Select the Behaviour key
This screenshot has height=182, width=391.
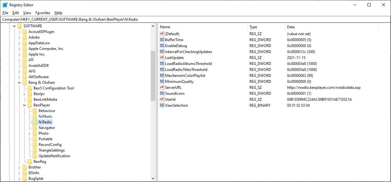(x=47, y=111)
